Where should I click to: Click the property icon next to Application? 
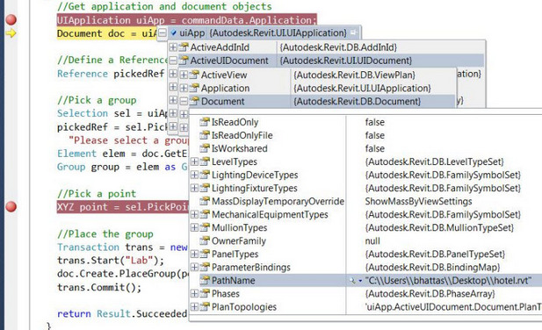point(195,88)
